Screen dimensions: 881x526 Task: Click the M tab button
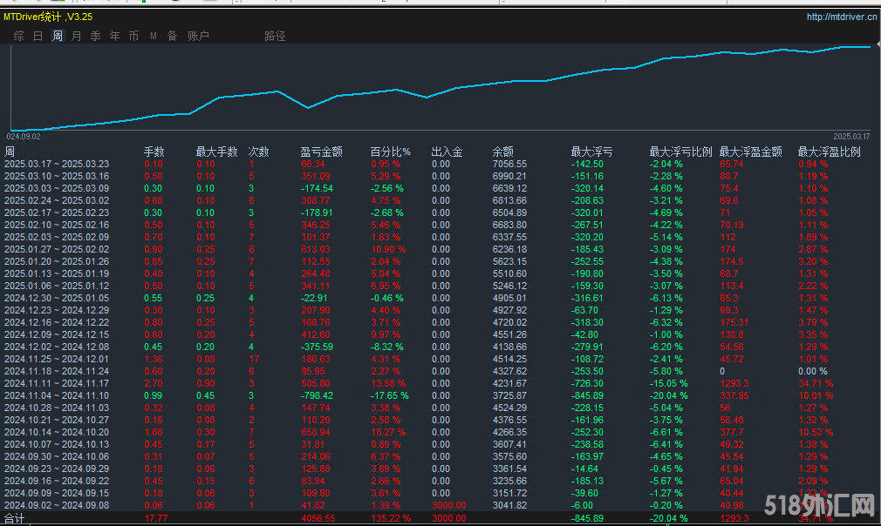[x=153, y=36]
